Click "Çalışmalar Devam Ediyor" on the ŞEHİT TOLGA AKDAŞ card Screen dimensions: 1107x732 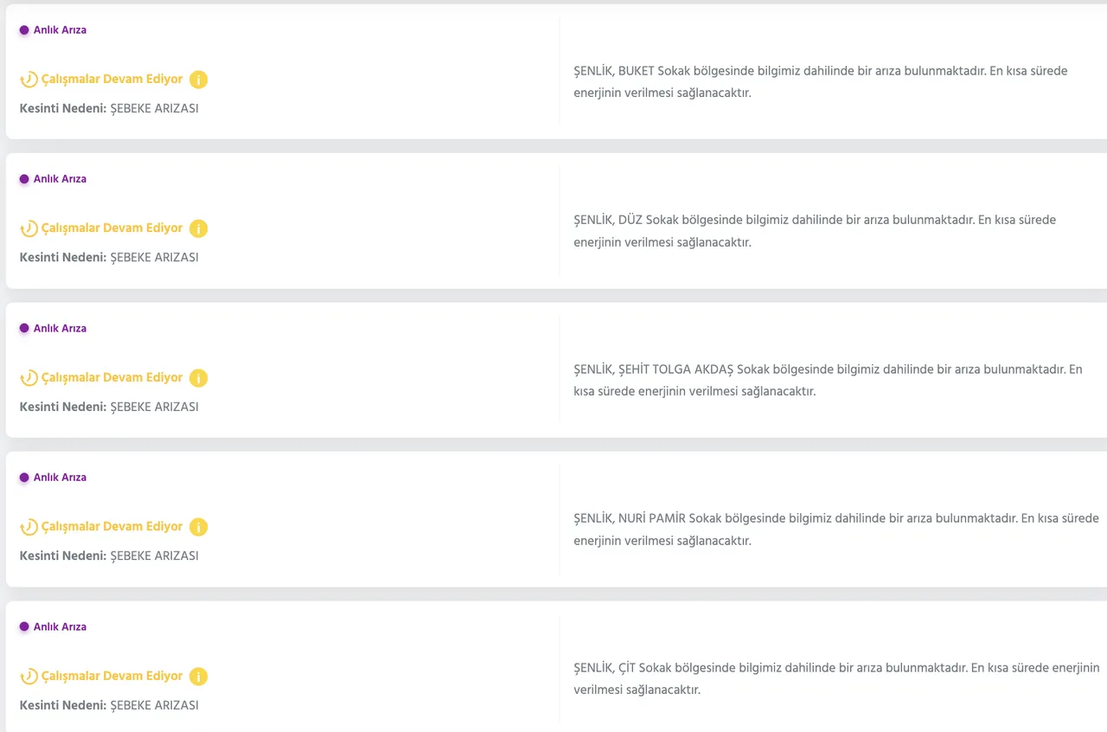(x=112, y=377)
